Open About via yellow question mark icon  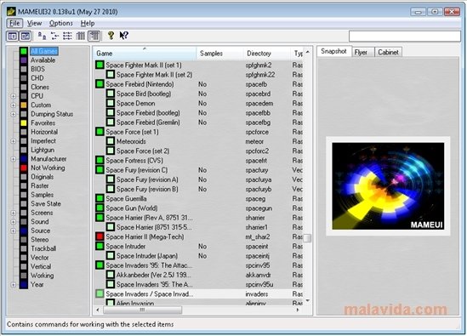tap(111, 36)
